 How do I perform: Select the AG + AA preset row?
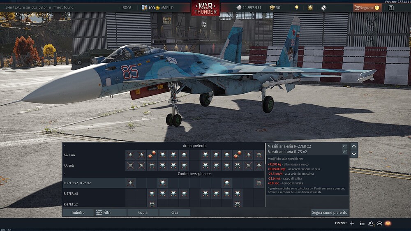point(163,155)
